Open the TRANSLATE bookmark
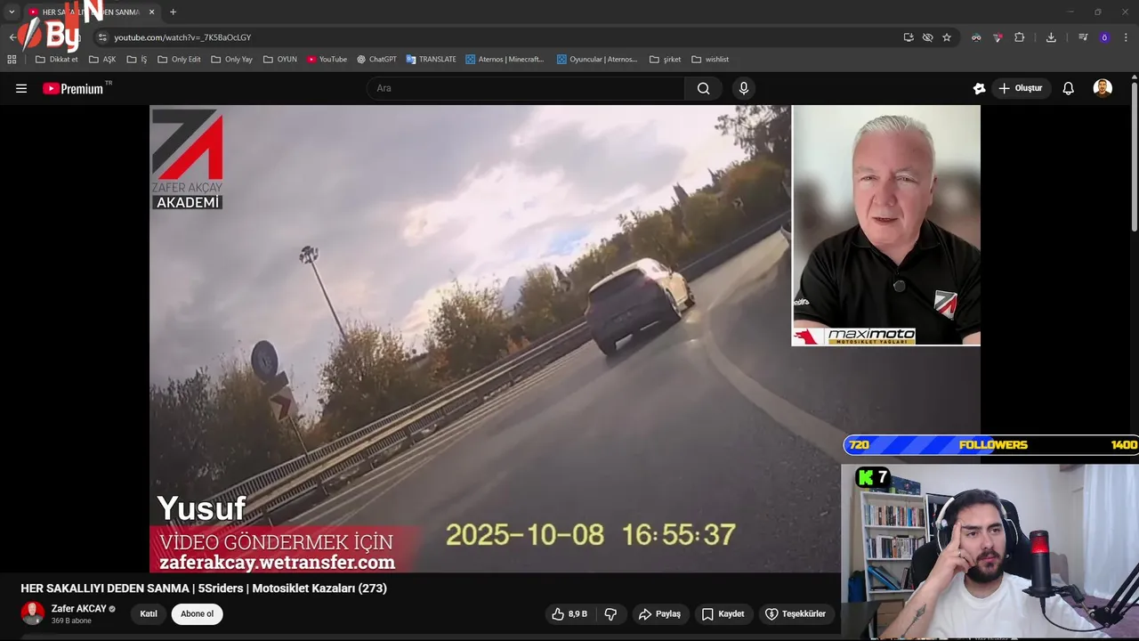 coord(431,60)
